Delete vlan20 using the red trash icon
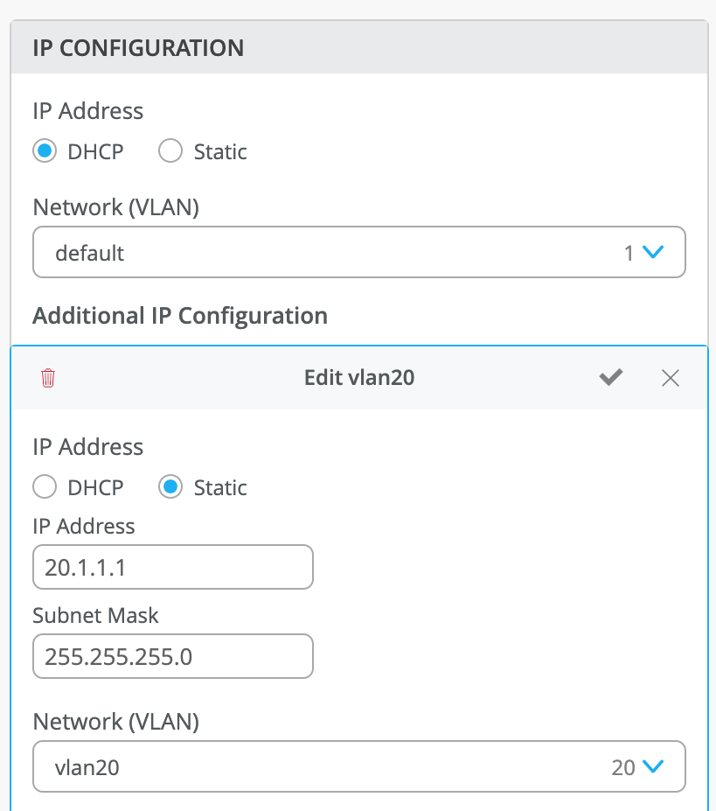The width and height of the screenshot is (716, 811). pyautogui.click(x=48, y=378)
